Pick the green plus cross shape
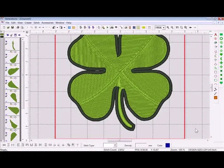 point(221,63)
